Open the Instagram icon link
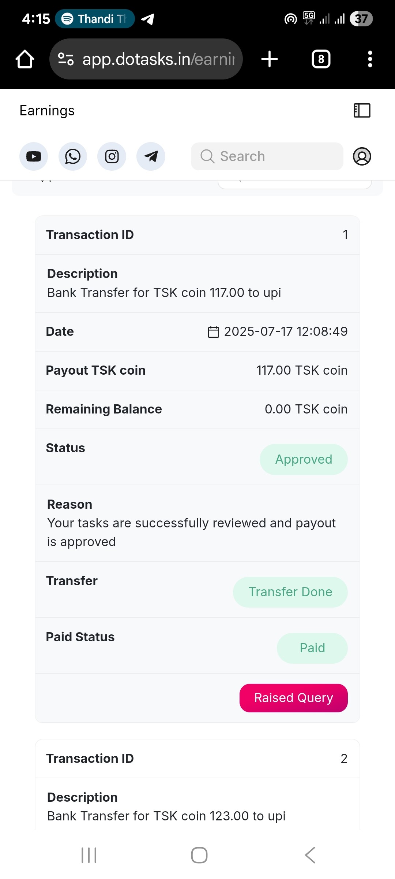The height and width of the screenshot is (879, 395). [112, 156]
